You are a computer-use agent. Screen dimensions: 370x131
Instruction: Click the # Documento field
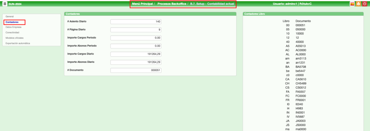[x=136, y=70]
